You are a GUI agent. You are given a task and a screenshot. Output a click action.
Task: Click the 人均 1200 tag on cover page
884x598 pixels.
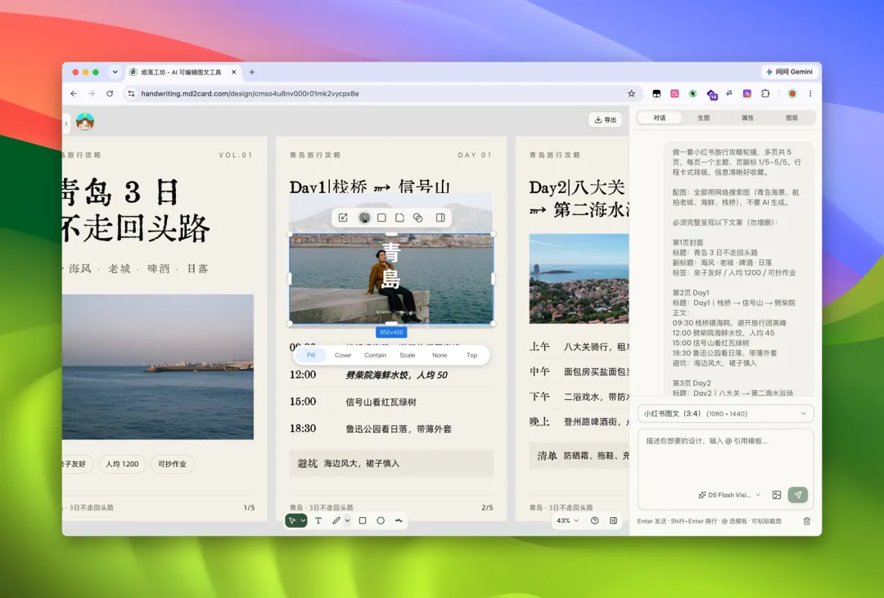122,464
